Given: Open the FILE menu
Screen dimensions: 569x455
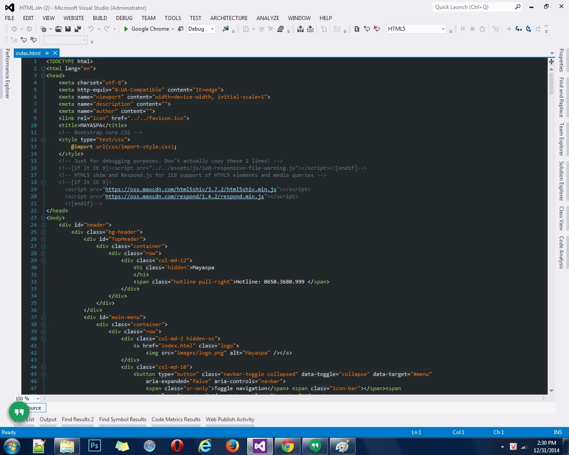Looking at the screenshot, I should (x=10, y=18).
